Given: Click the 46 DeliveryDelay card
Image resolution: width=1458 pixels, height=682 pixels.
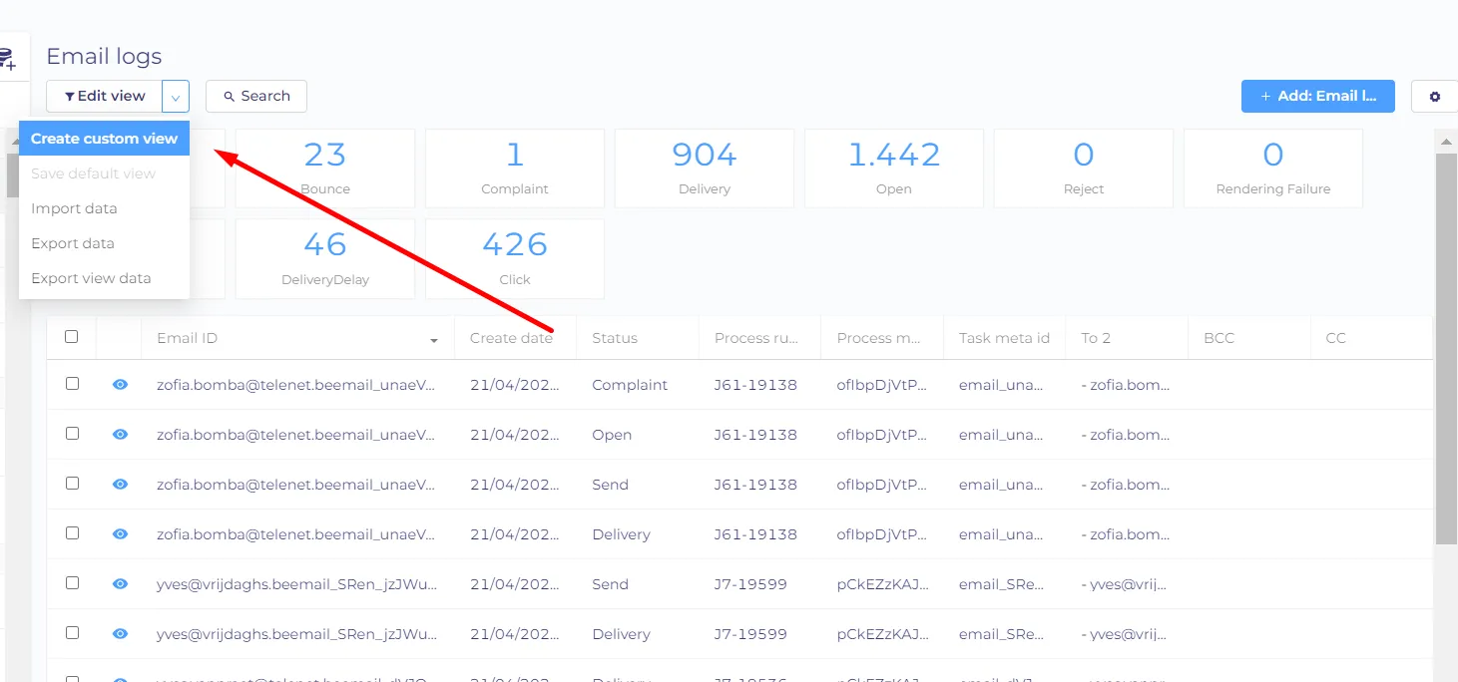Looking at the screenshot, I should pos(325,259).
